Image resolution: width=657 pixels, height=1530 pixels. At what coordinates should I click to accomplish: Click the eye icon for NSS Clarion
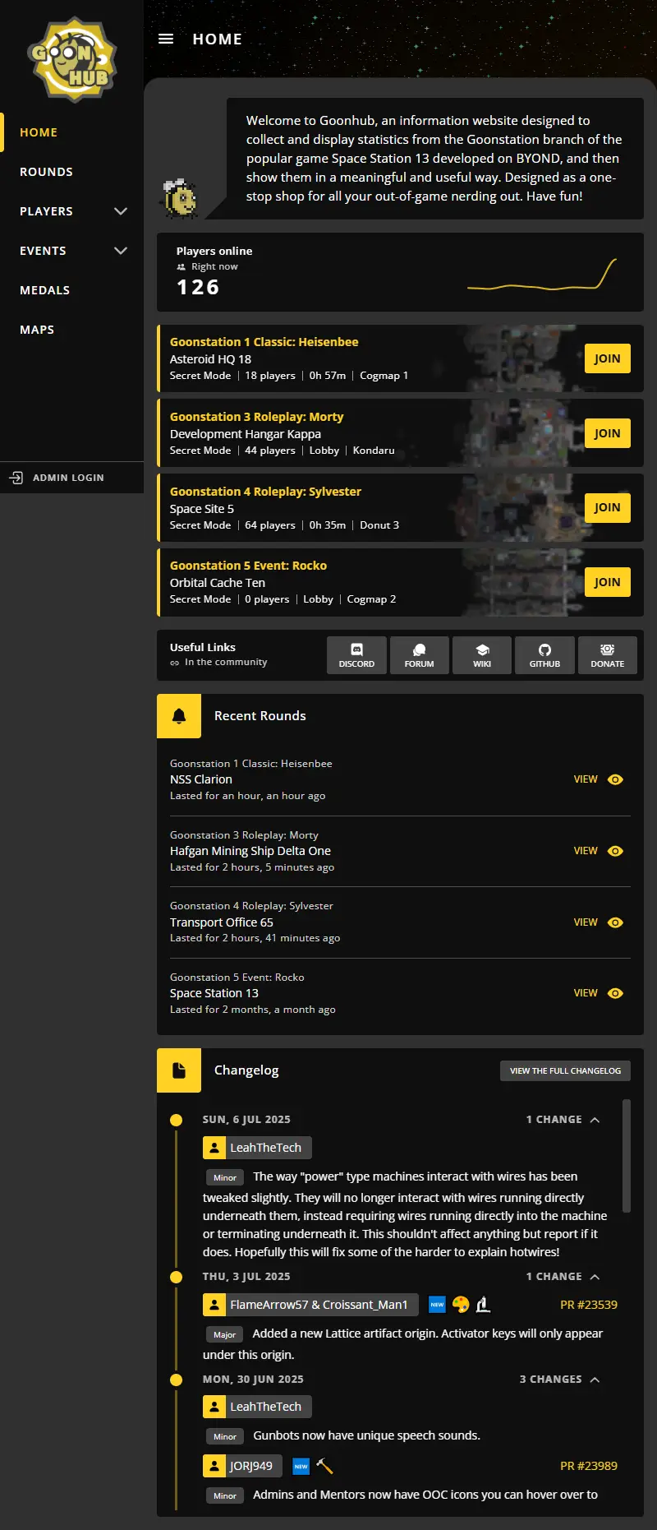click(x=615, y=779)
